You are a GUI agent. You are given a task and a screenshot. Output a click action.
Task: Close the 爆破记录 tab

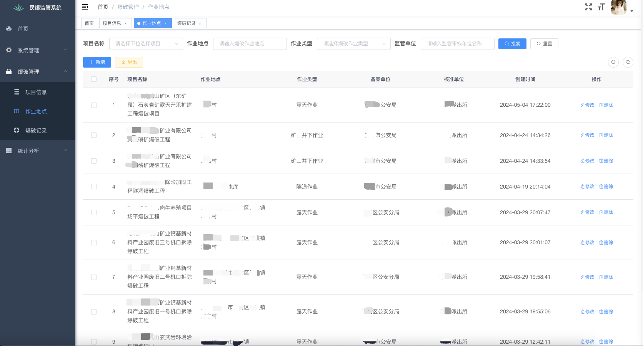pos(200,23)
